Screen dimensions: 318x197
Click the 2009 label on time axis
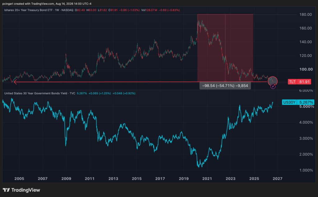tap(66, 179)
